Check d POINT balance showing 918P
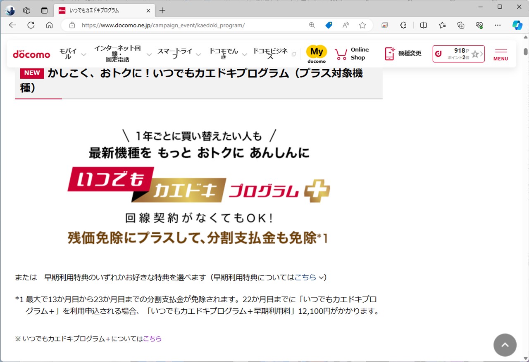Screen dimensions: 529x362 pyautogui.click(x=458, y=54)
